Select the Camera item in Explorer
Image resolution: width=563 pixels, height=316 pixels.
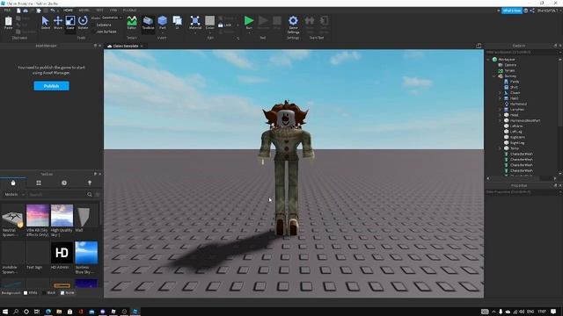pos(510,65)
